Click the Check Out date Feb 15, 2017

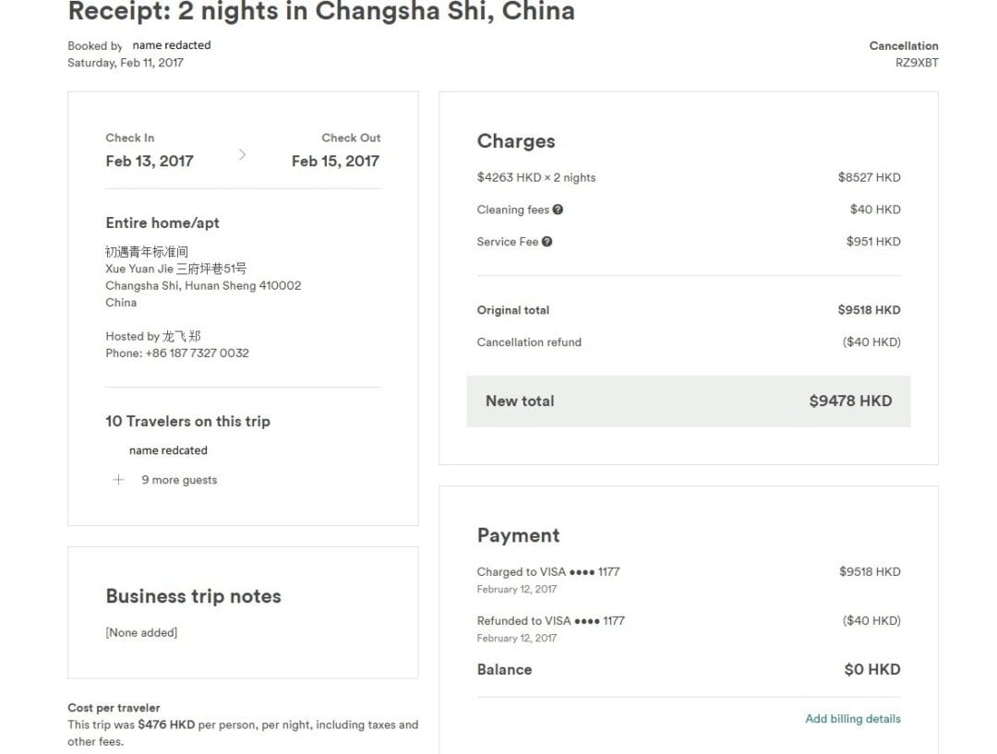coord(335,161)
